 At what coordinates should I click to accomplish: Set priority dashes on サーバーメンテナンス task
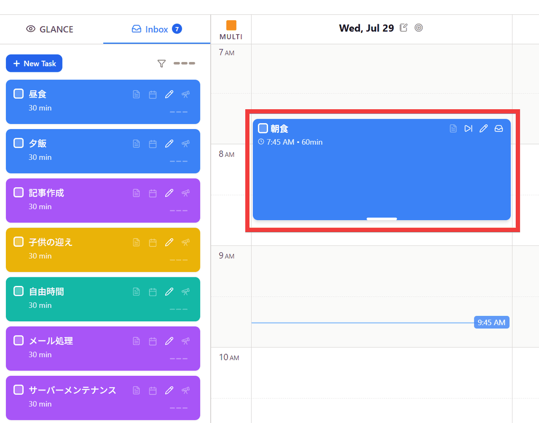(x=178, y=408)
